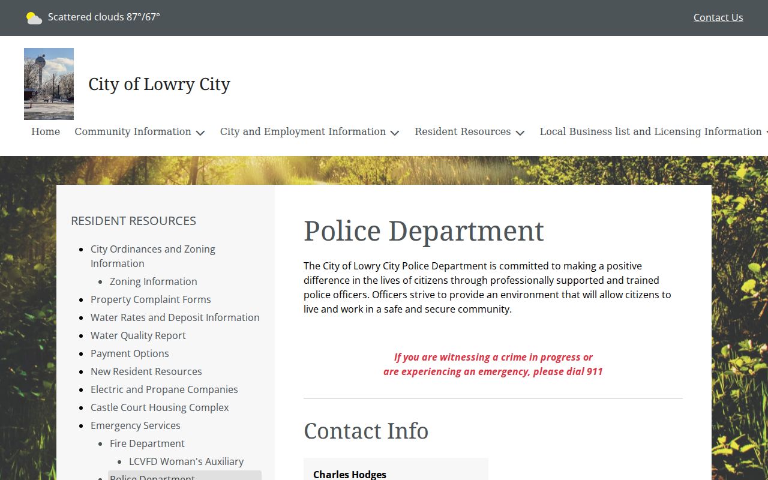768x480 pixels.
Task: Open New Resident Resources link
Action: tap(146, 371)
